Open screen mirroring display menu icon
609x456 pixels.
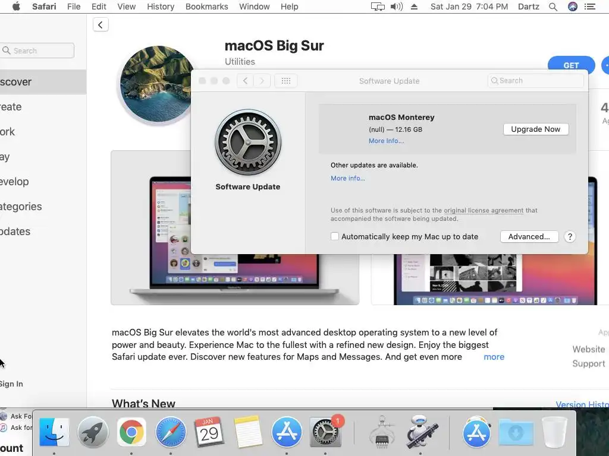378,7
